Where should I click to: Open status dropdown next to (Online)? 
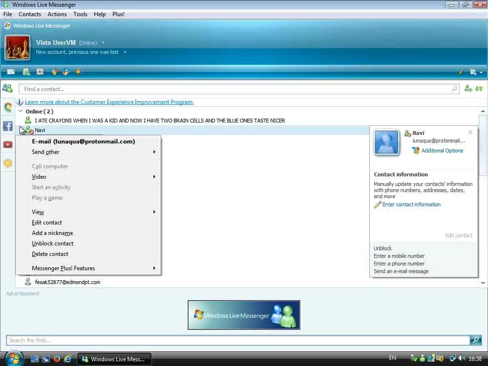(103, 42)
